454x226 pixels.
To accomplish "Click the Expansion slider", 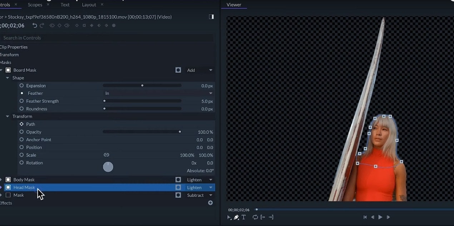I will click(142, 86).
